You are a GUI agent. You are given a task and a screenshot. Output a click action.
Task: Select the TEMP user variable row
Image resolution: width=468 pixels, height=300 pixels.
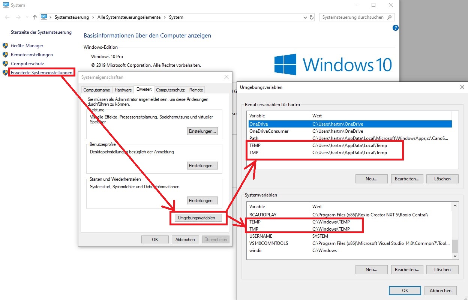click(x=349, y=145)
